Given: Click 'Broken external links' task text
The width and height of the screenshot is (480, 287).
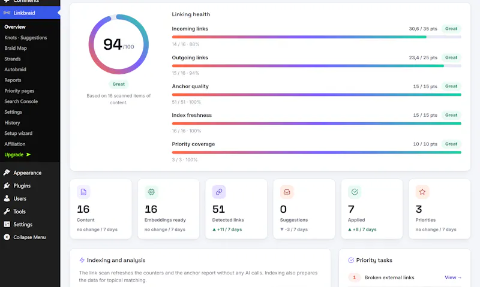Looking at the screenshot, I should [x=389, y=277].
